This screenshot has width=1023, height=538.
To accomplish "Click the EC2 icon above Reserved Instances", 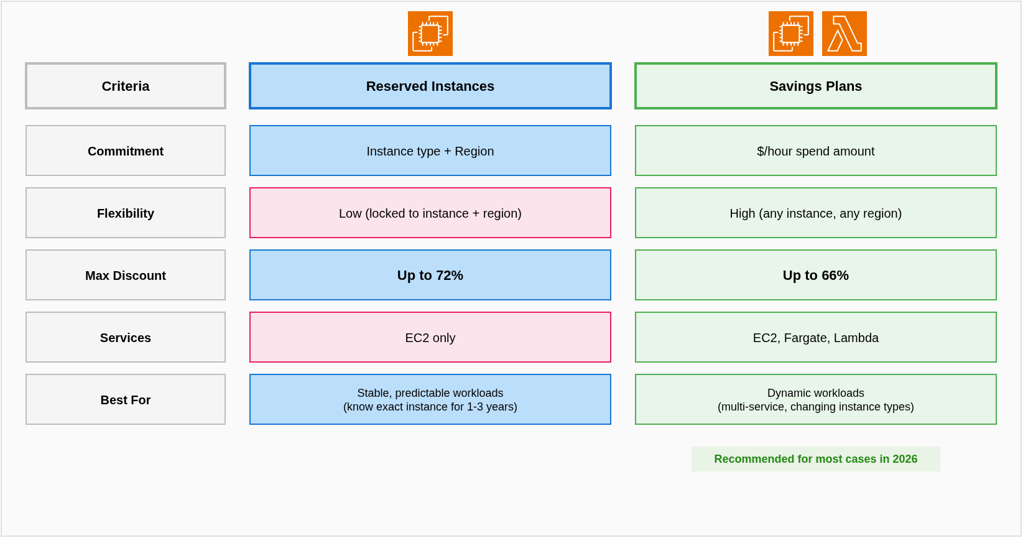I will coord(430,34).
